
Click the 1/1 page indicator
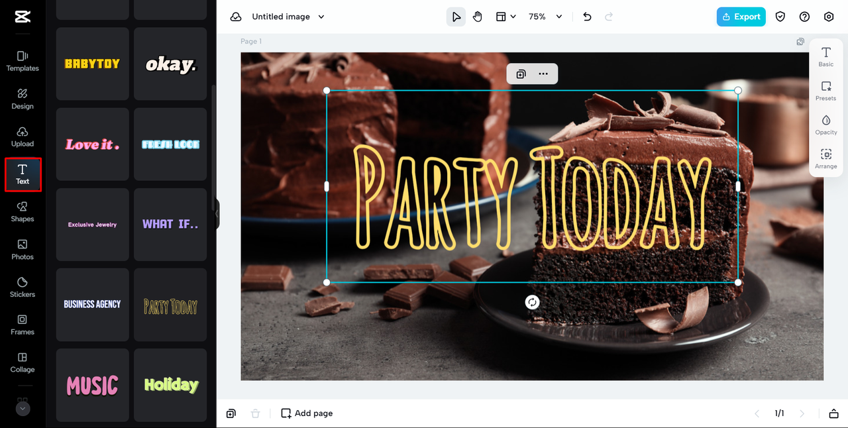pos(779,413)
